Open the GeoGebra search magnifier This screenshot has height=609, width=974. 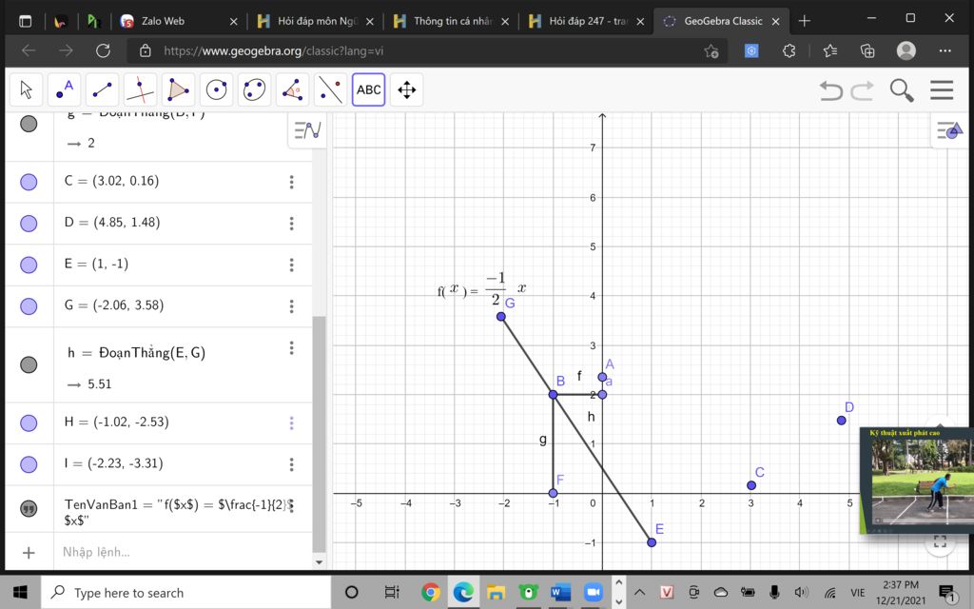902,90
